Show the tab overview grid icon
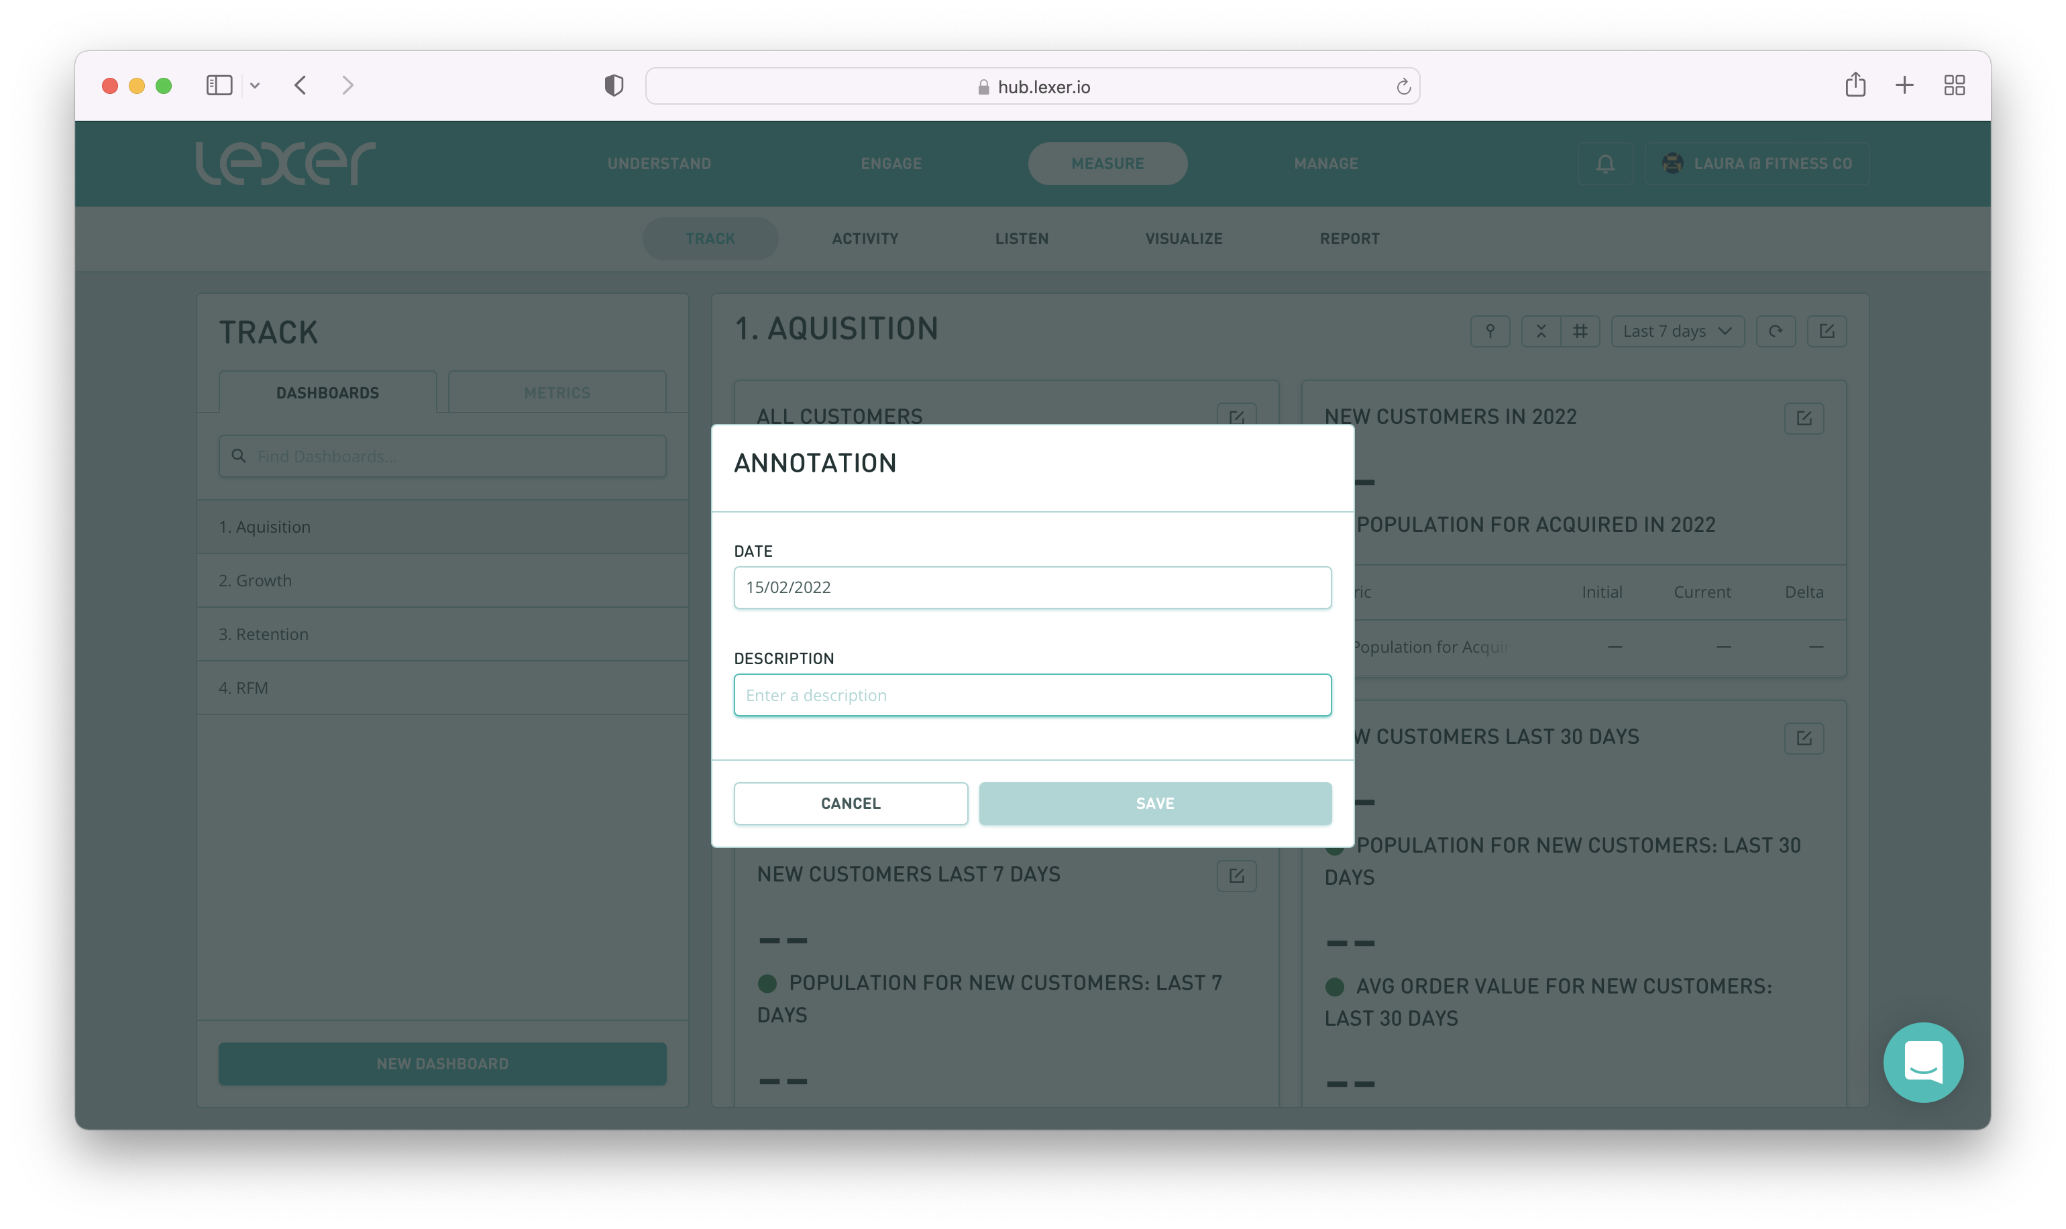 tap(1953, 85)
